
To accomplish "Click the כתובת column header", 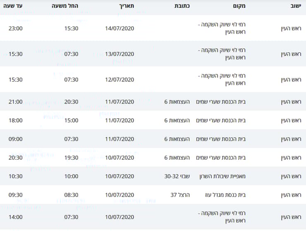I will [182, 6].
